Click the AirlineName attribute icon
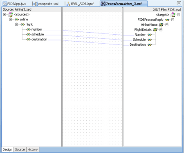This screenshot has height=153, width=184. [x=161, y=24]
